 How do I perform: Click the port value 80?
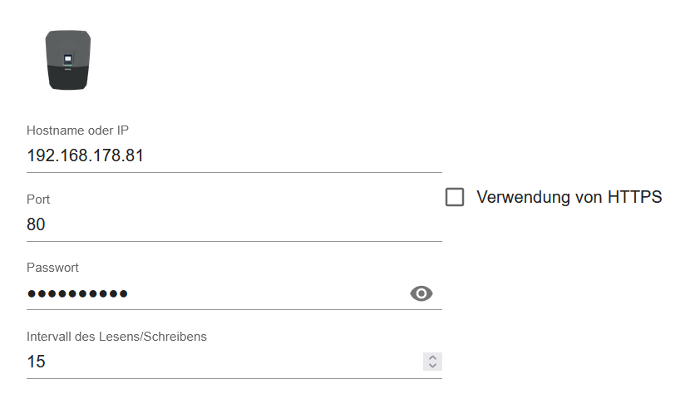(36, 224)
